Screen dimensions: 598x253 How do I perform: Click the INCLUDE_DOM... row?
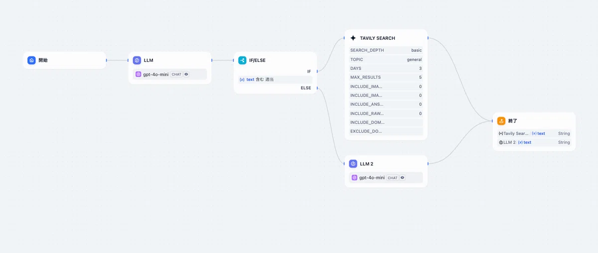click(x=386, y=123)
